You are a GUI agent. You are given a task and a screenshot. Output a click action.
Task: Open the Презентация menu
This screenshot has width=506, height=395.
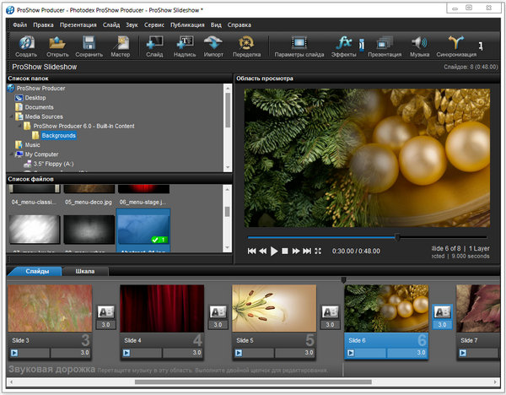coord(78,24)
